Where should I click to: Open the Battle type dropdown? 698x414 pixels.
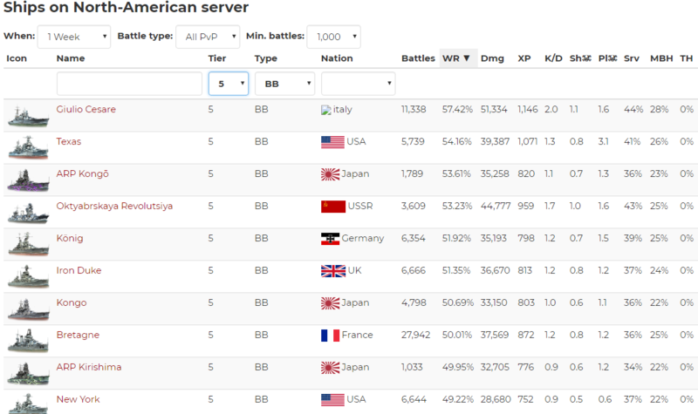207,37
